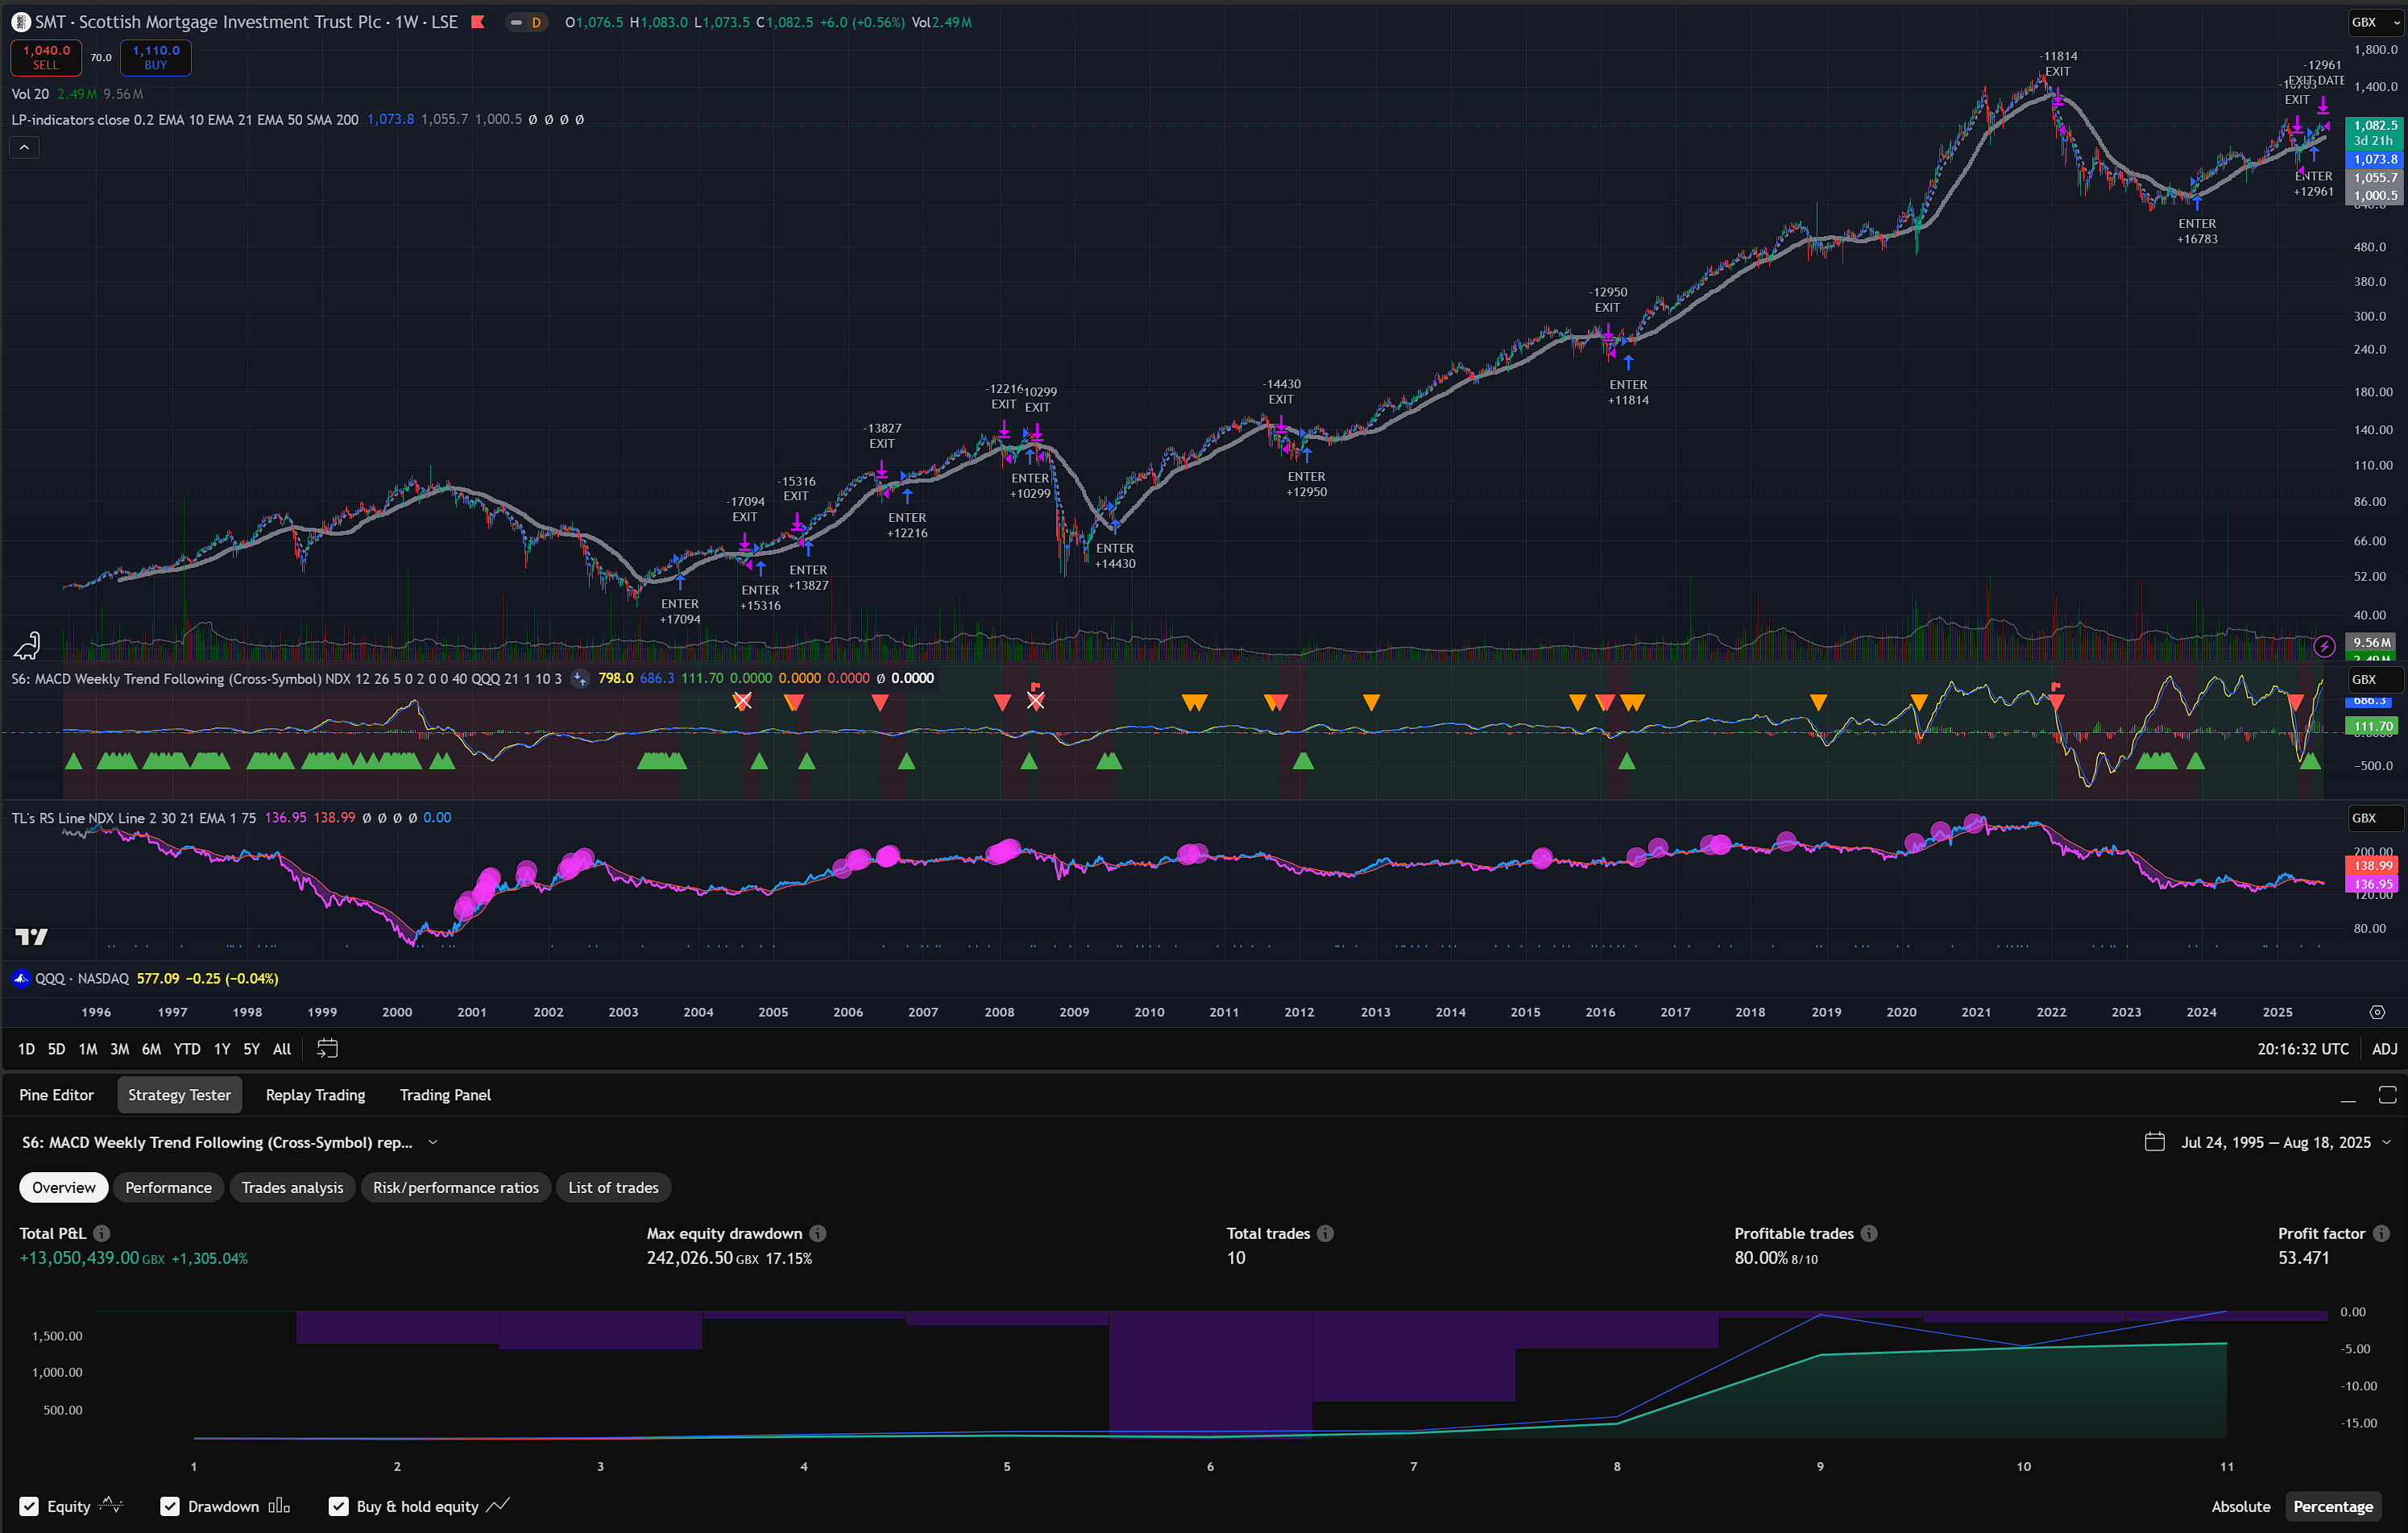
Task: Toggle the Buy & hold equity checkbox
Action: click(339, 1507)
